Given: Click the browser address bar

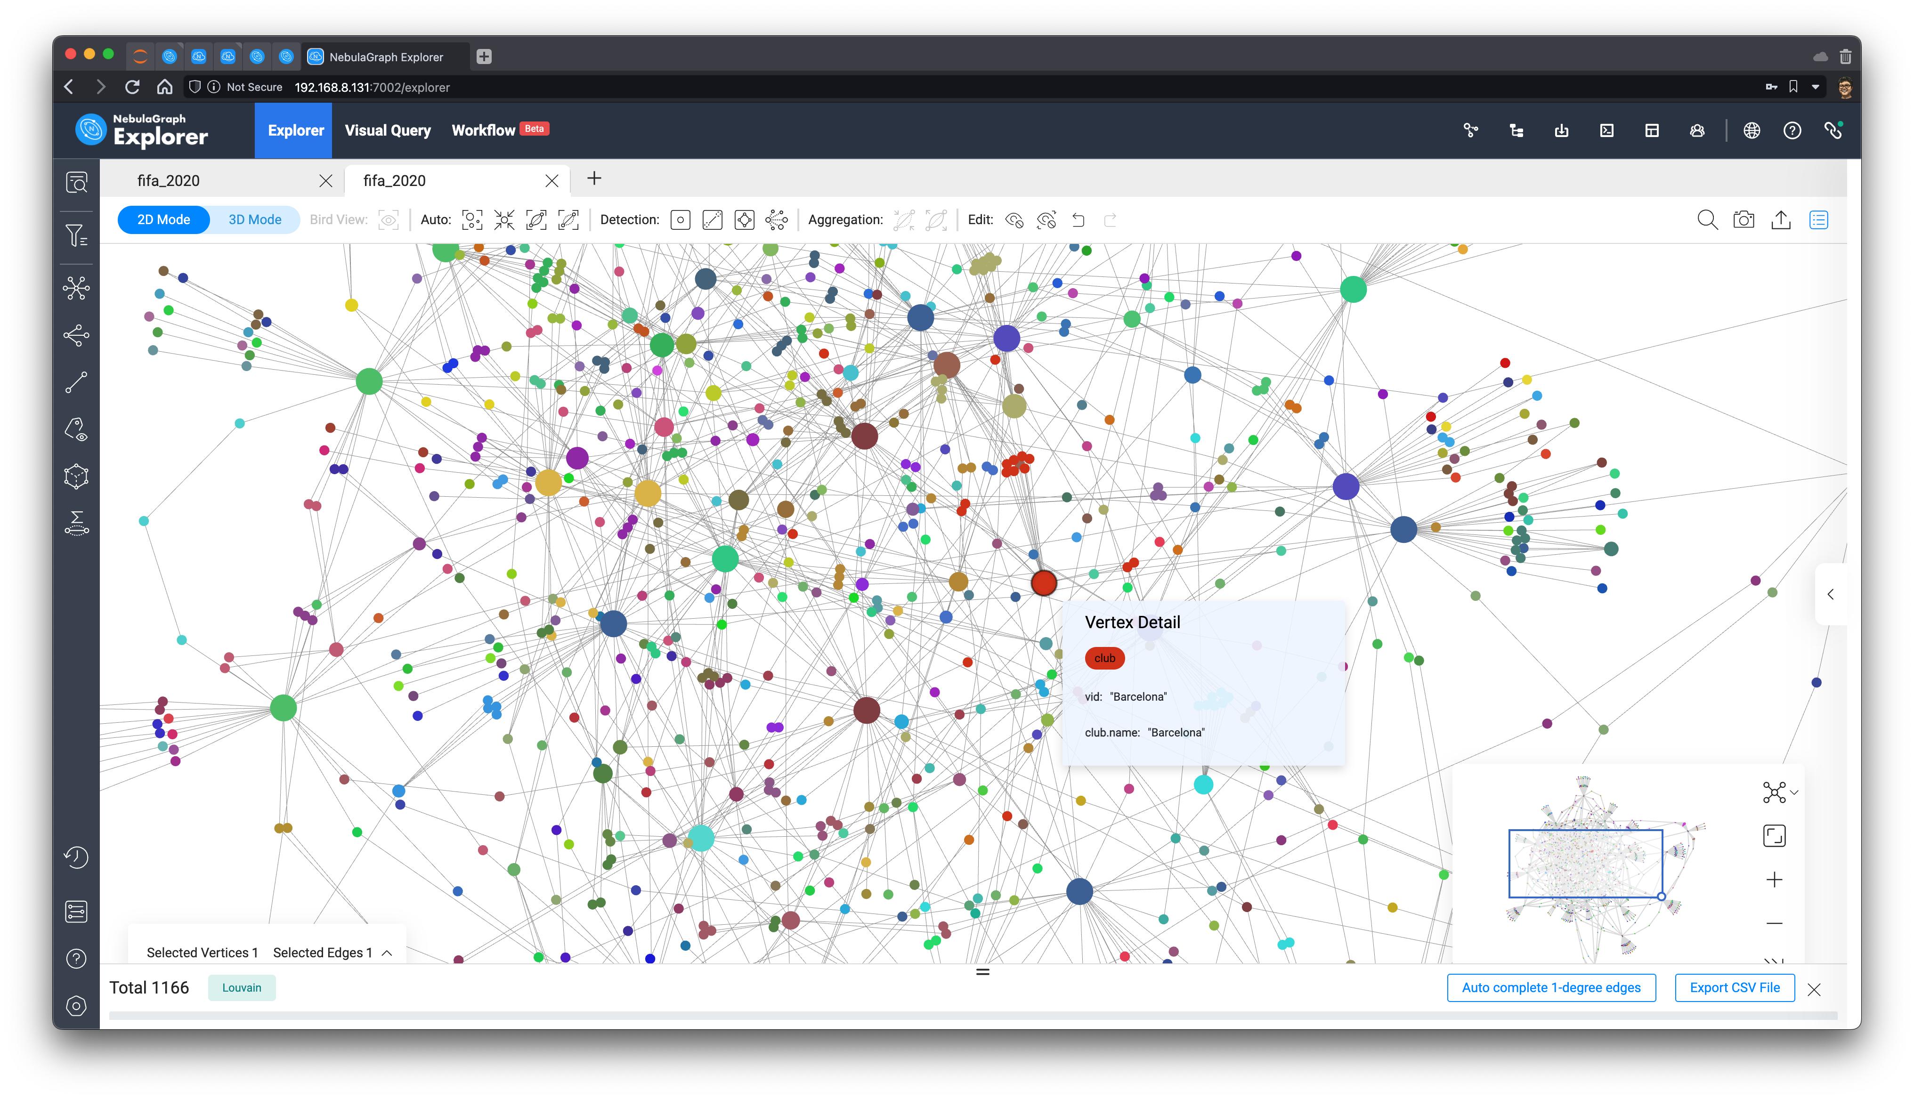Looking at the screenshot, I should [x=973, y=88].
